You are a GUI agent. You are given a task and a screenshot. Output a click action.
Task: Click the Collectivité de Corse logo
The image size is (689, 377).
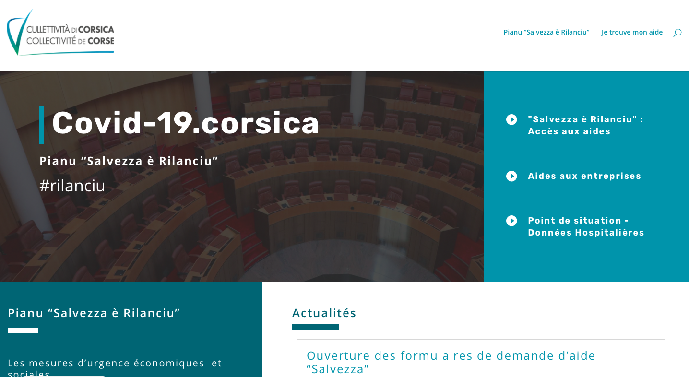[60, 32]
